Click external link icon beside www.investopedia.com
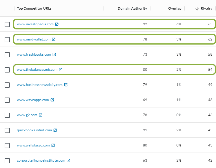This screenshot has height=168, width=216. click(x=57, y=24)
